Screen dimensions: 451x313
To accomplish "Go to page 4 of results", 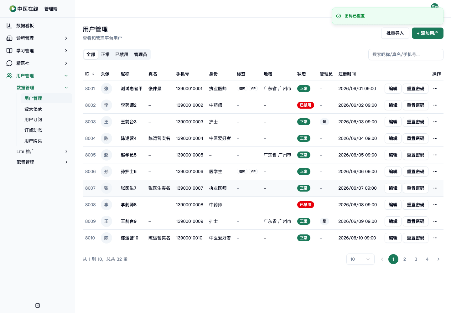I will [427, 259].
